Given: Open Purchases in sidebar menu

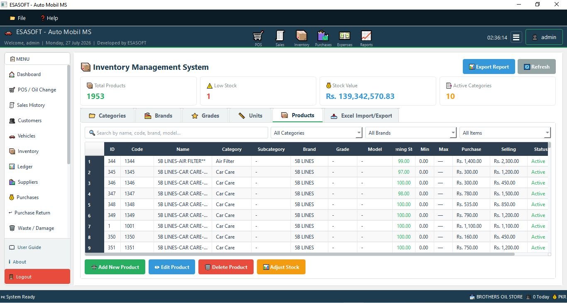Looking at the screenshot, I should [36, 197].
